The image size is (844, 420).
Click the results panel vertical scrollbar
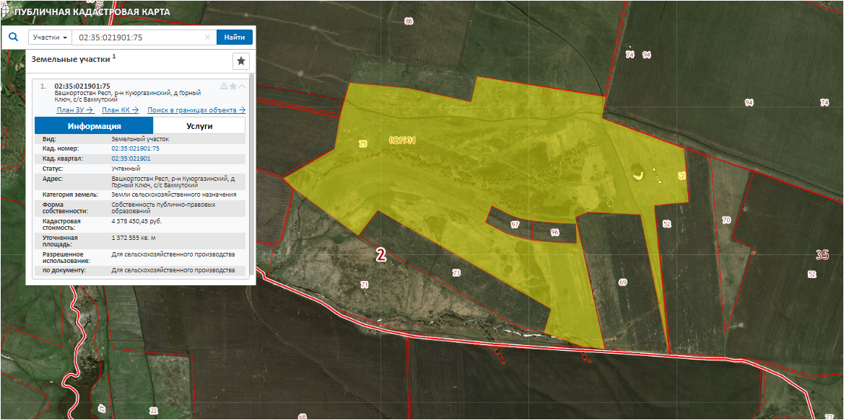(x=251, y=173)
